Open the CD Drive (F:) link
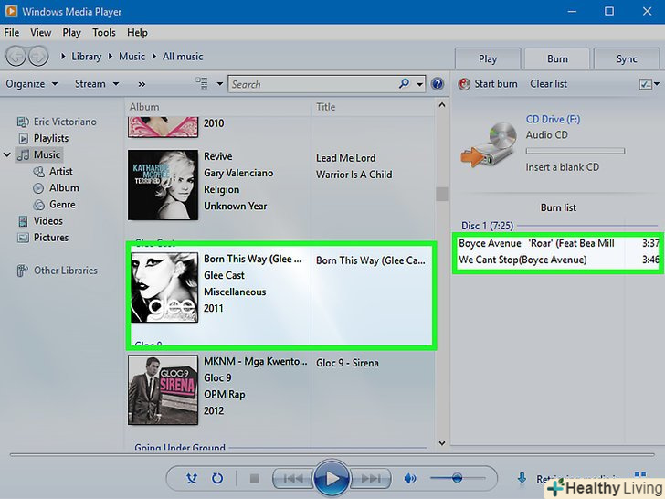 click(553, 119)
